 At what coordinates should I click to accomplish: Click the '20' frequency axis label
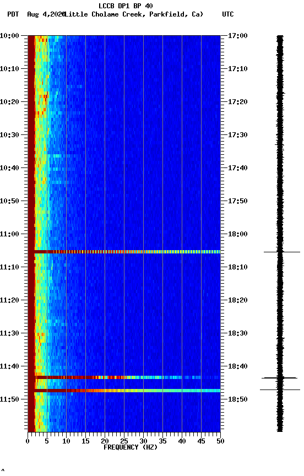(x=105, y=441)
